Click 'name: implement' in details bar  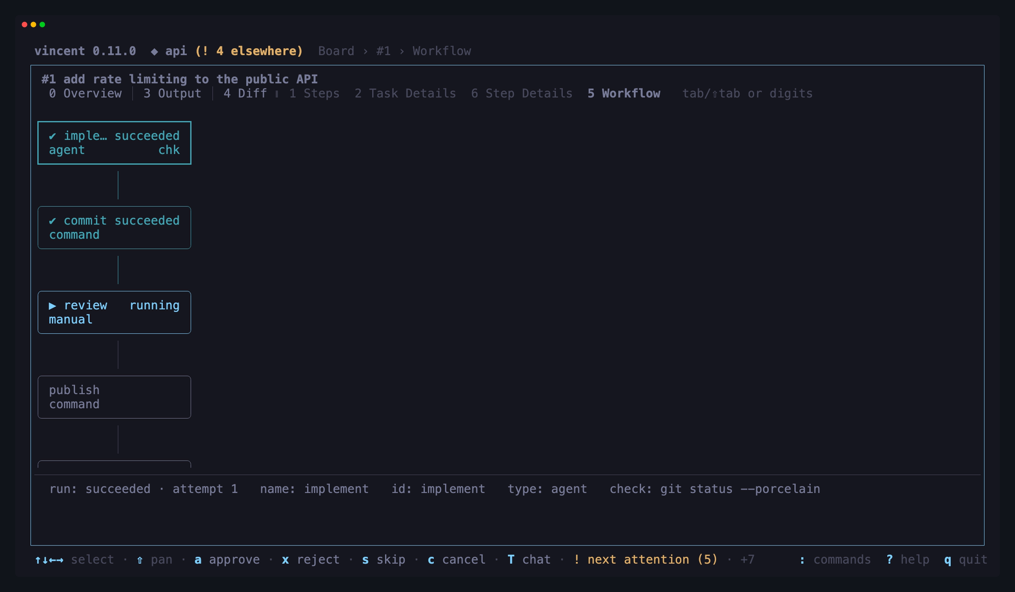pos(314,489)
